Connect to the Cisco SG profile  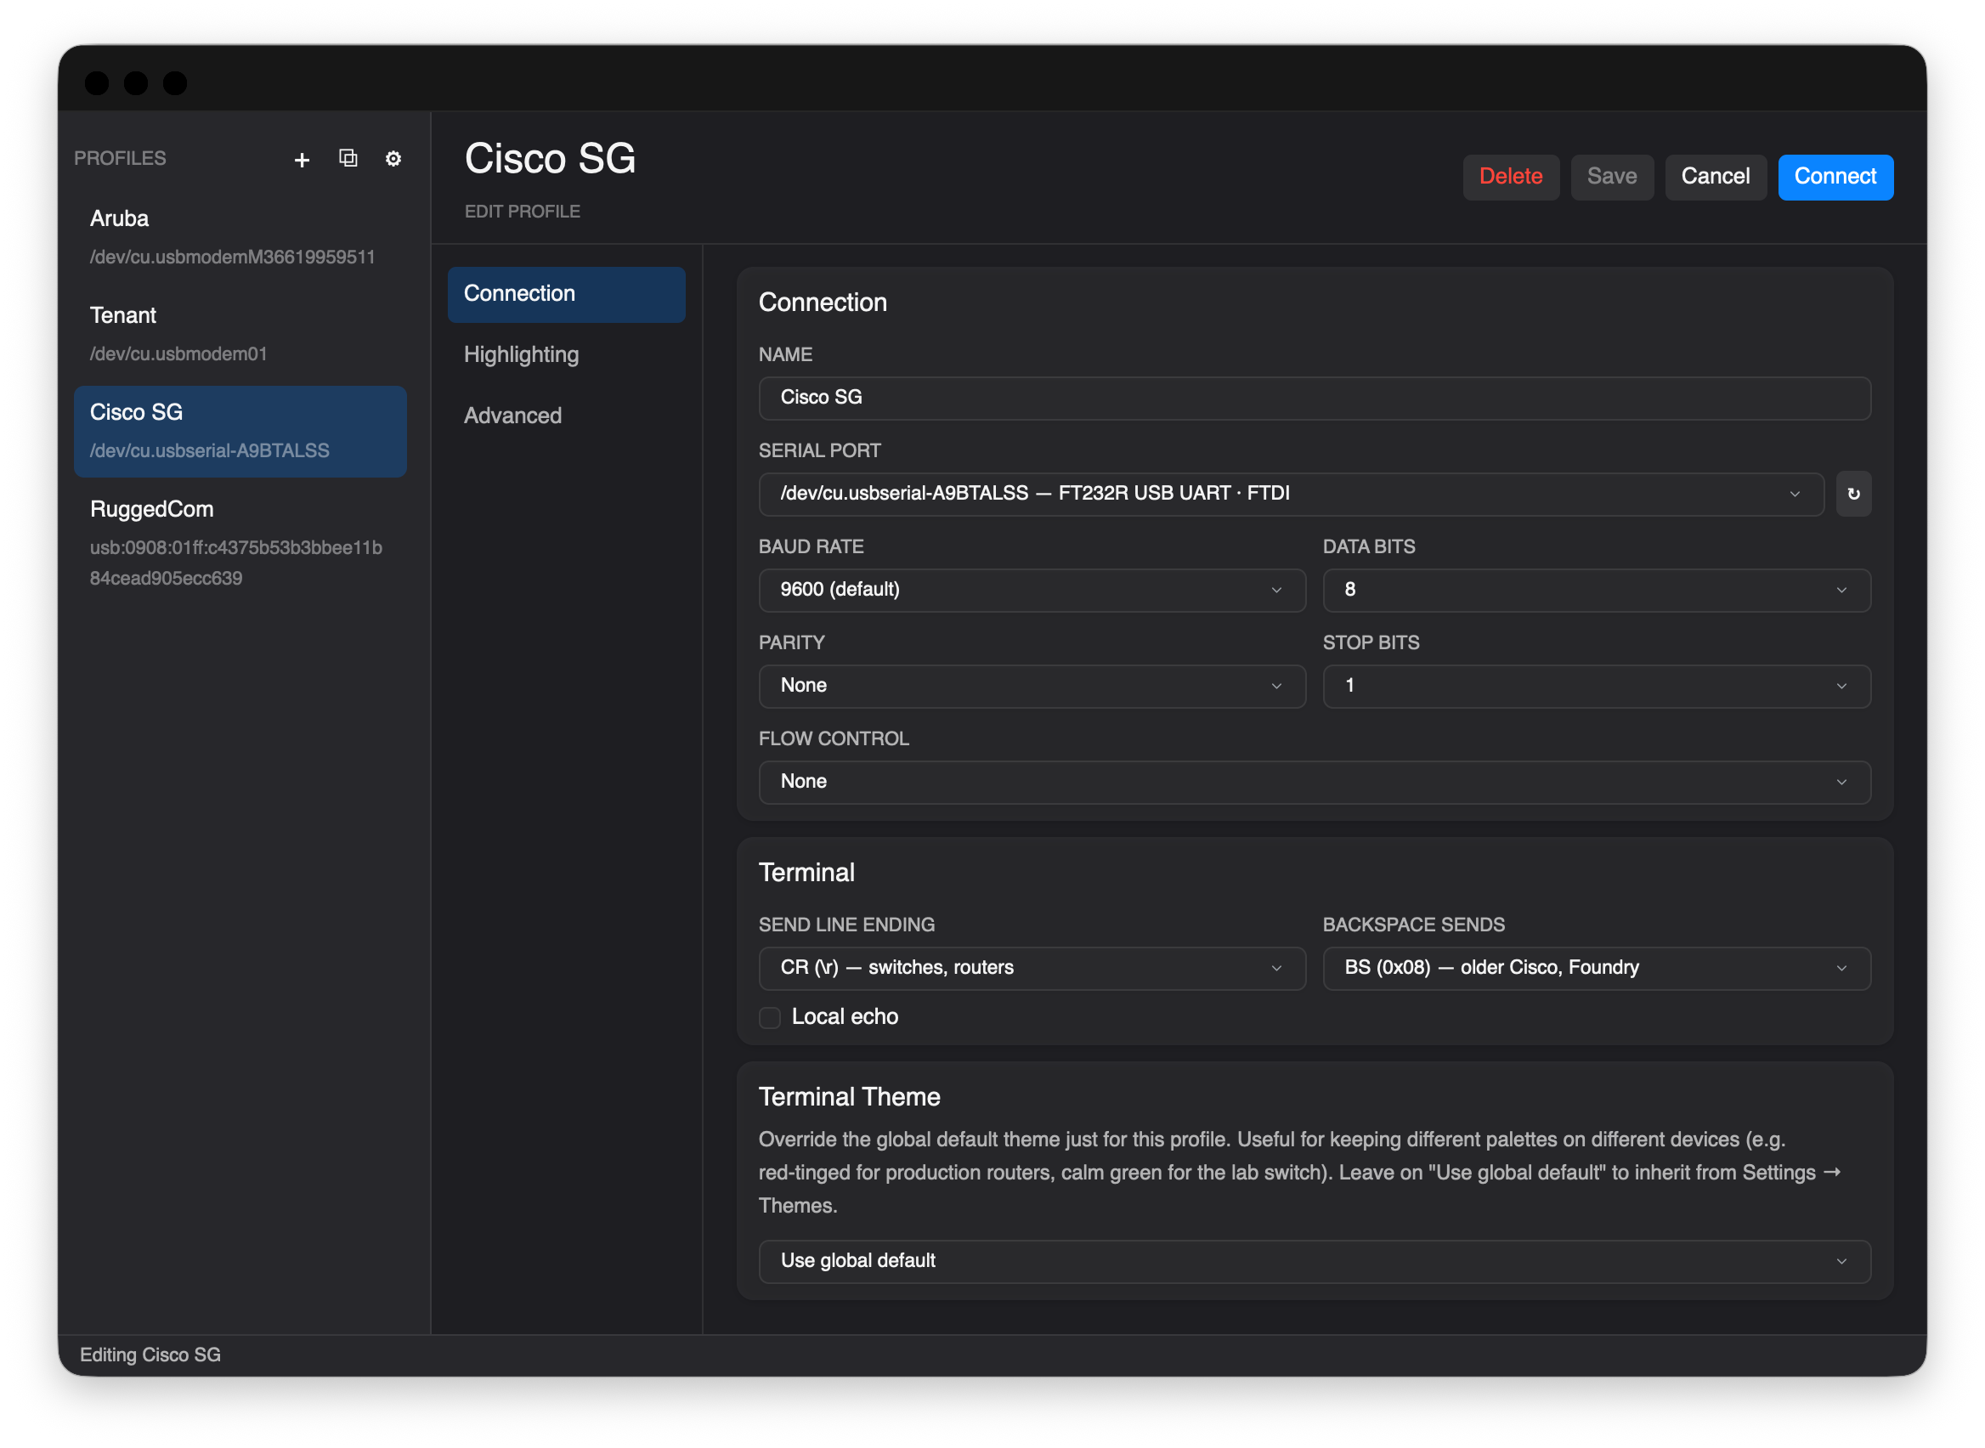pyautogui.click(x=1835, y=177)
